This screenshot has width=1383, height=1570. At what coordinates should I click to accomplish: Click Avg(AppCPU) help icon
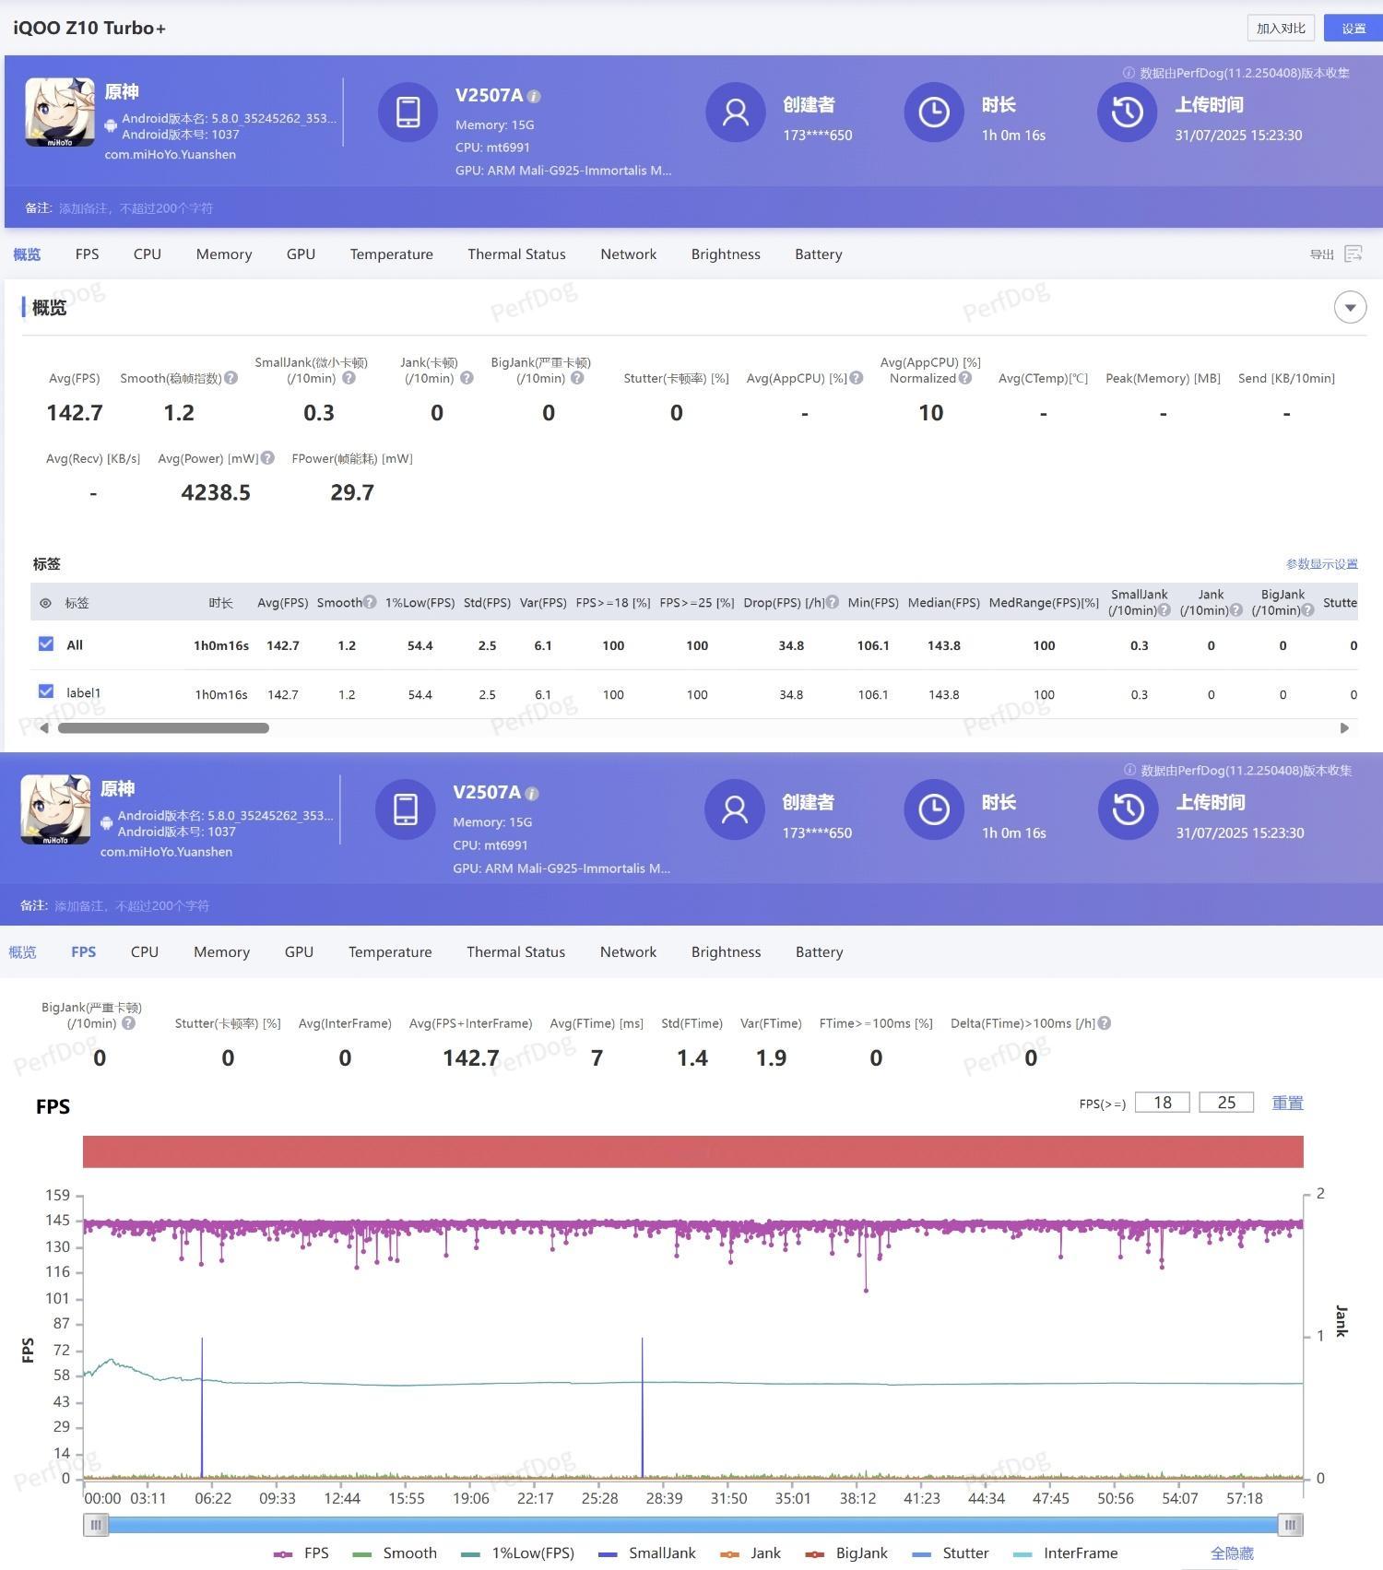pyautogui.click(x=857, y=378)
